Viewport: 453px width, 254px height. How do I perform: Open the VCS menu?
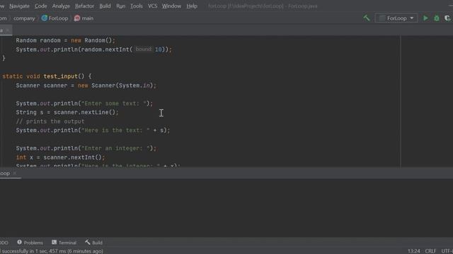pos(153,6)
